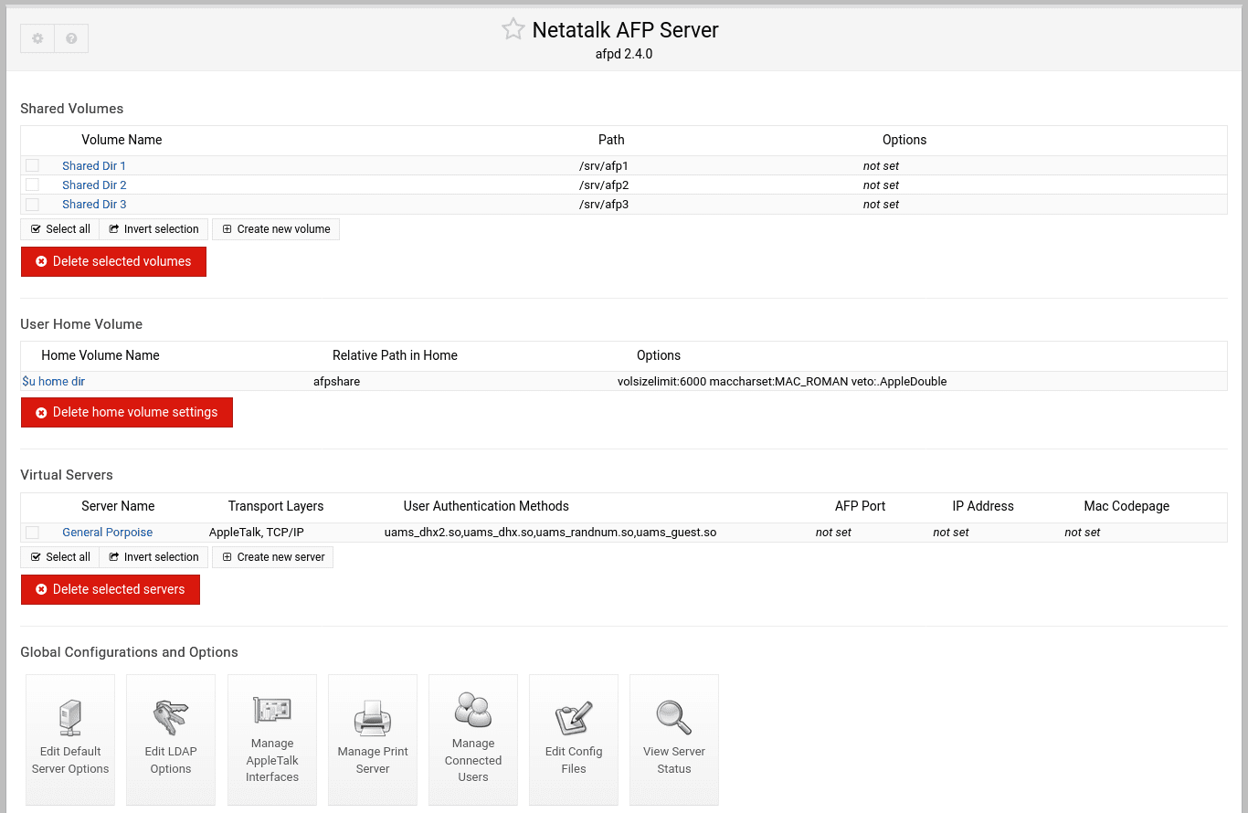Invert selection of shared volumes

153,229
